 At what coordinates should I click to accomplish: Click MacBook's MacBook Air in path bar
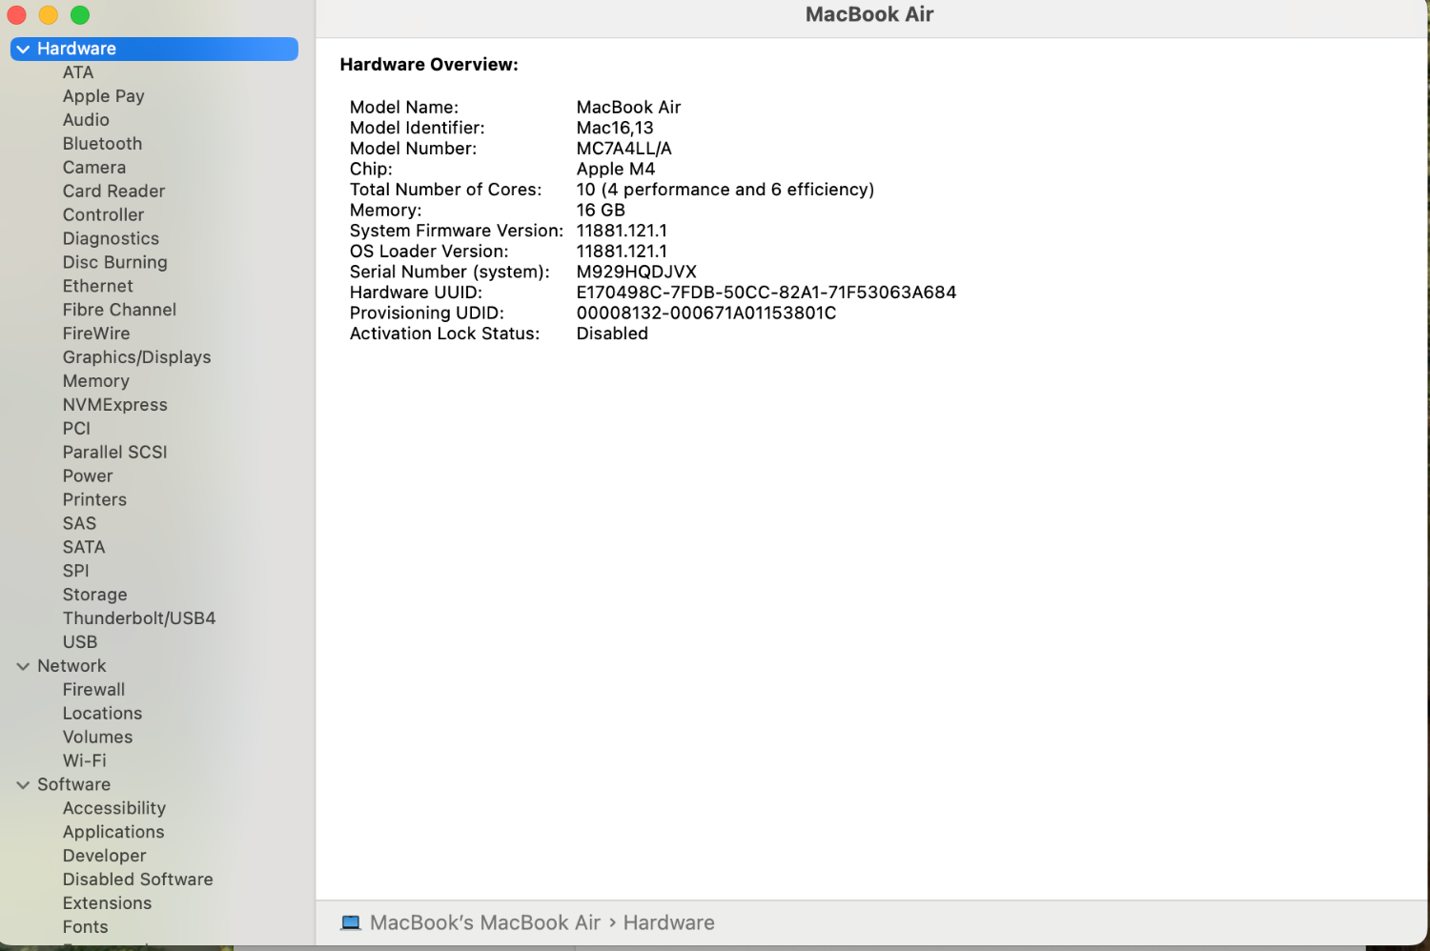pos(484,922)
